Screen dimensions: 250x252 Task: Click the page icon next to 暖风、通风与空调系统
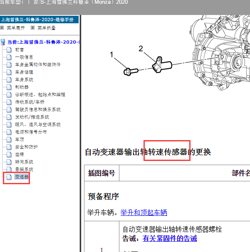click(x=9, y=124)
